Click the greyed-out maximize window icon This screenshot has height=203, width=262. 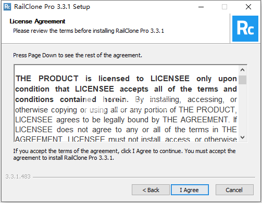pos(224,7)
